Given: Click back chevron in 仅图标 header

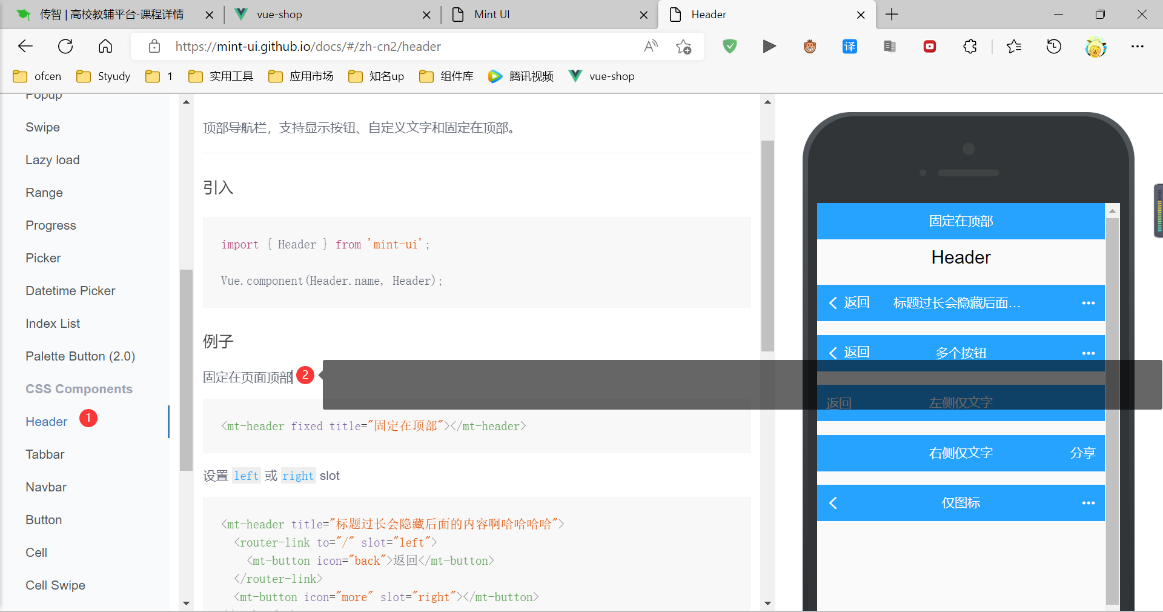Looking at the screenshot, I should pos(833,503).
